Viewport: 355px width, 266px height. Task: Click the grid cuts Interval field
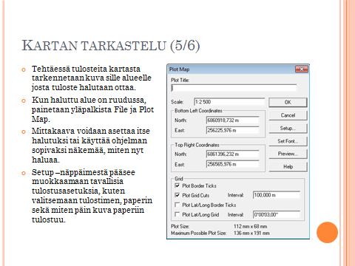click(277, 195)
